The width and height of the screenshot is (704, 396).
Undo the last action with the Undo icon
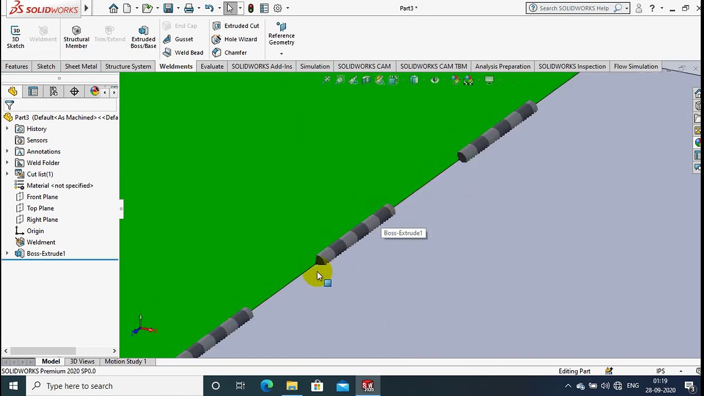[209, 8]
